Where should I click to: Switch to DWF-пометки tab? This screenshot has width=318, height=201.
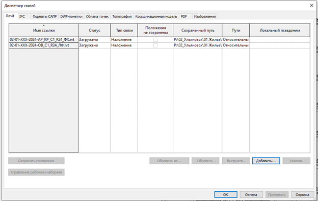tap(71, 16)
